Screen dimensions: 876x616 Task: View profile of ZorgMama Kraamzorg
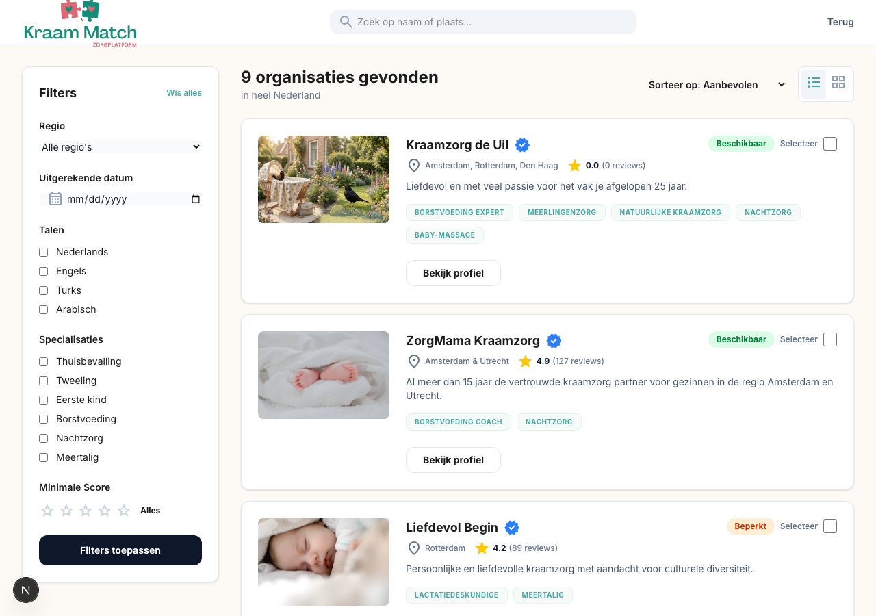pos(453,460)
